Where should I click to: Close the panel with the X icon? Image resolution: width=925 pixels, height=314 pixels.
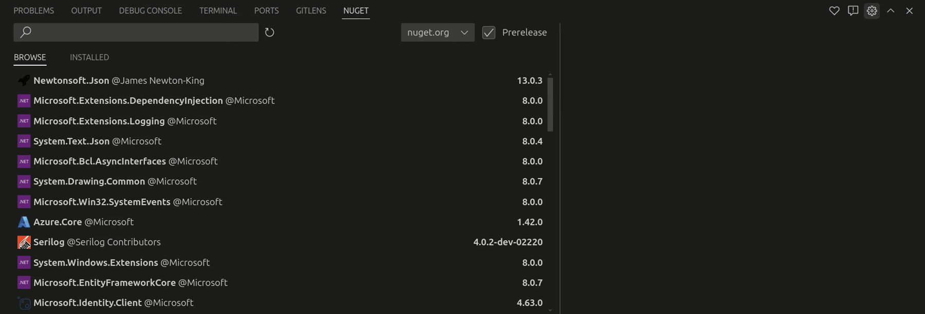[909, 11]
